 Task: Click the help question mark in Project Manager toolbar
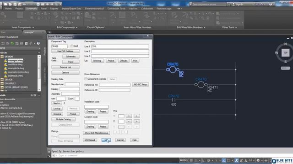[x=38, y=43]
